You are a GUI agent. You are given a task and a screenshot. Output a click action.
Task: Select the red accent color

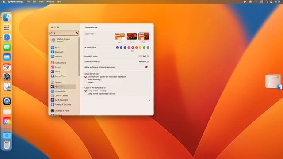133,48
